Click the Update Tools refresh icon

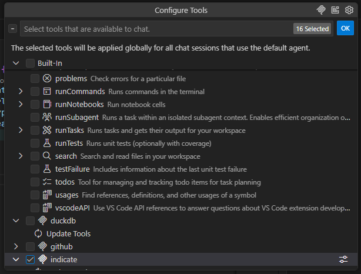click(38, 233)
